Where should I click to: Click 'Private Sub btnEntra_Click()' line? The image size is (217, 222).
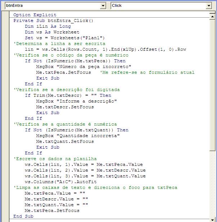[x=53, y=21]
